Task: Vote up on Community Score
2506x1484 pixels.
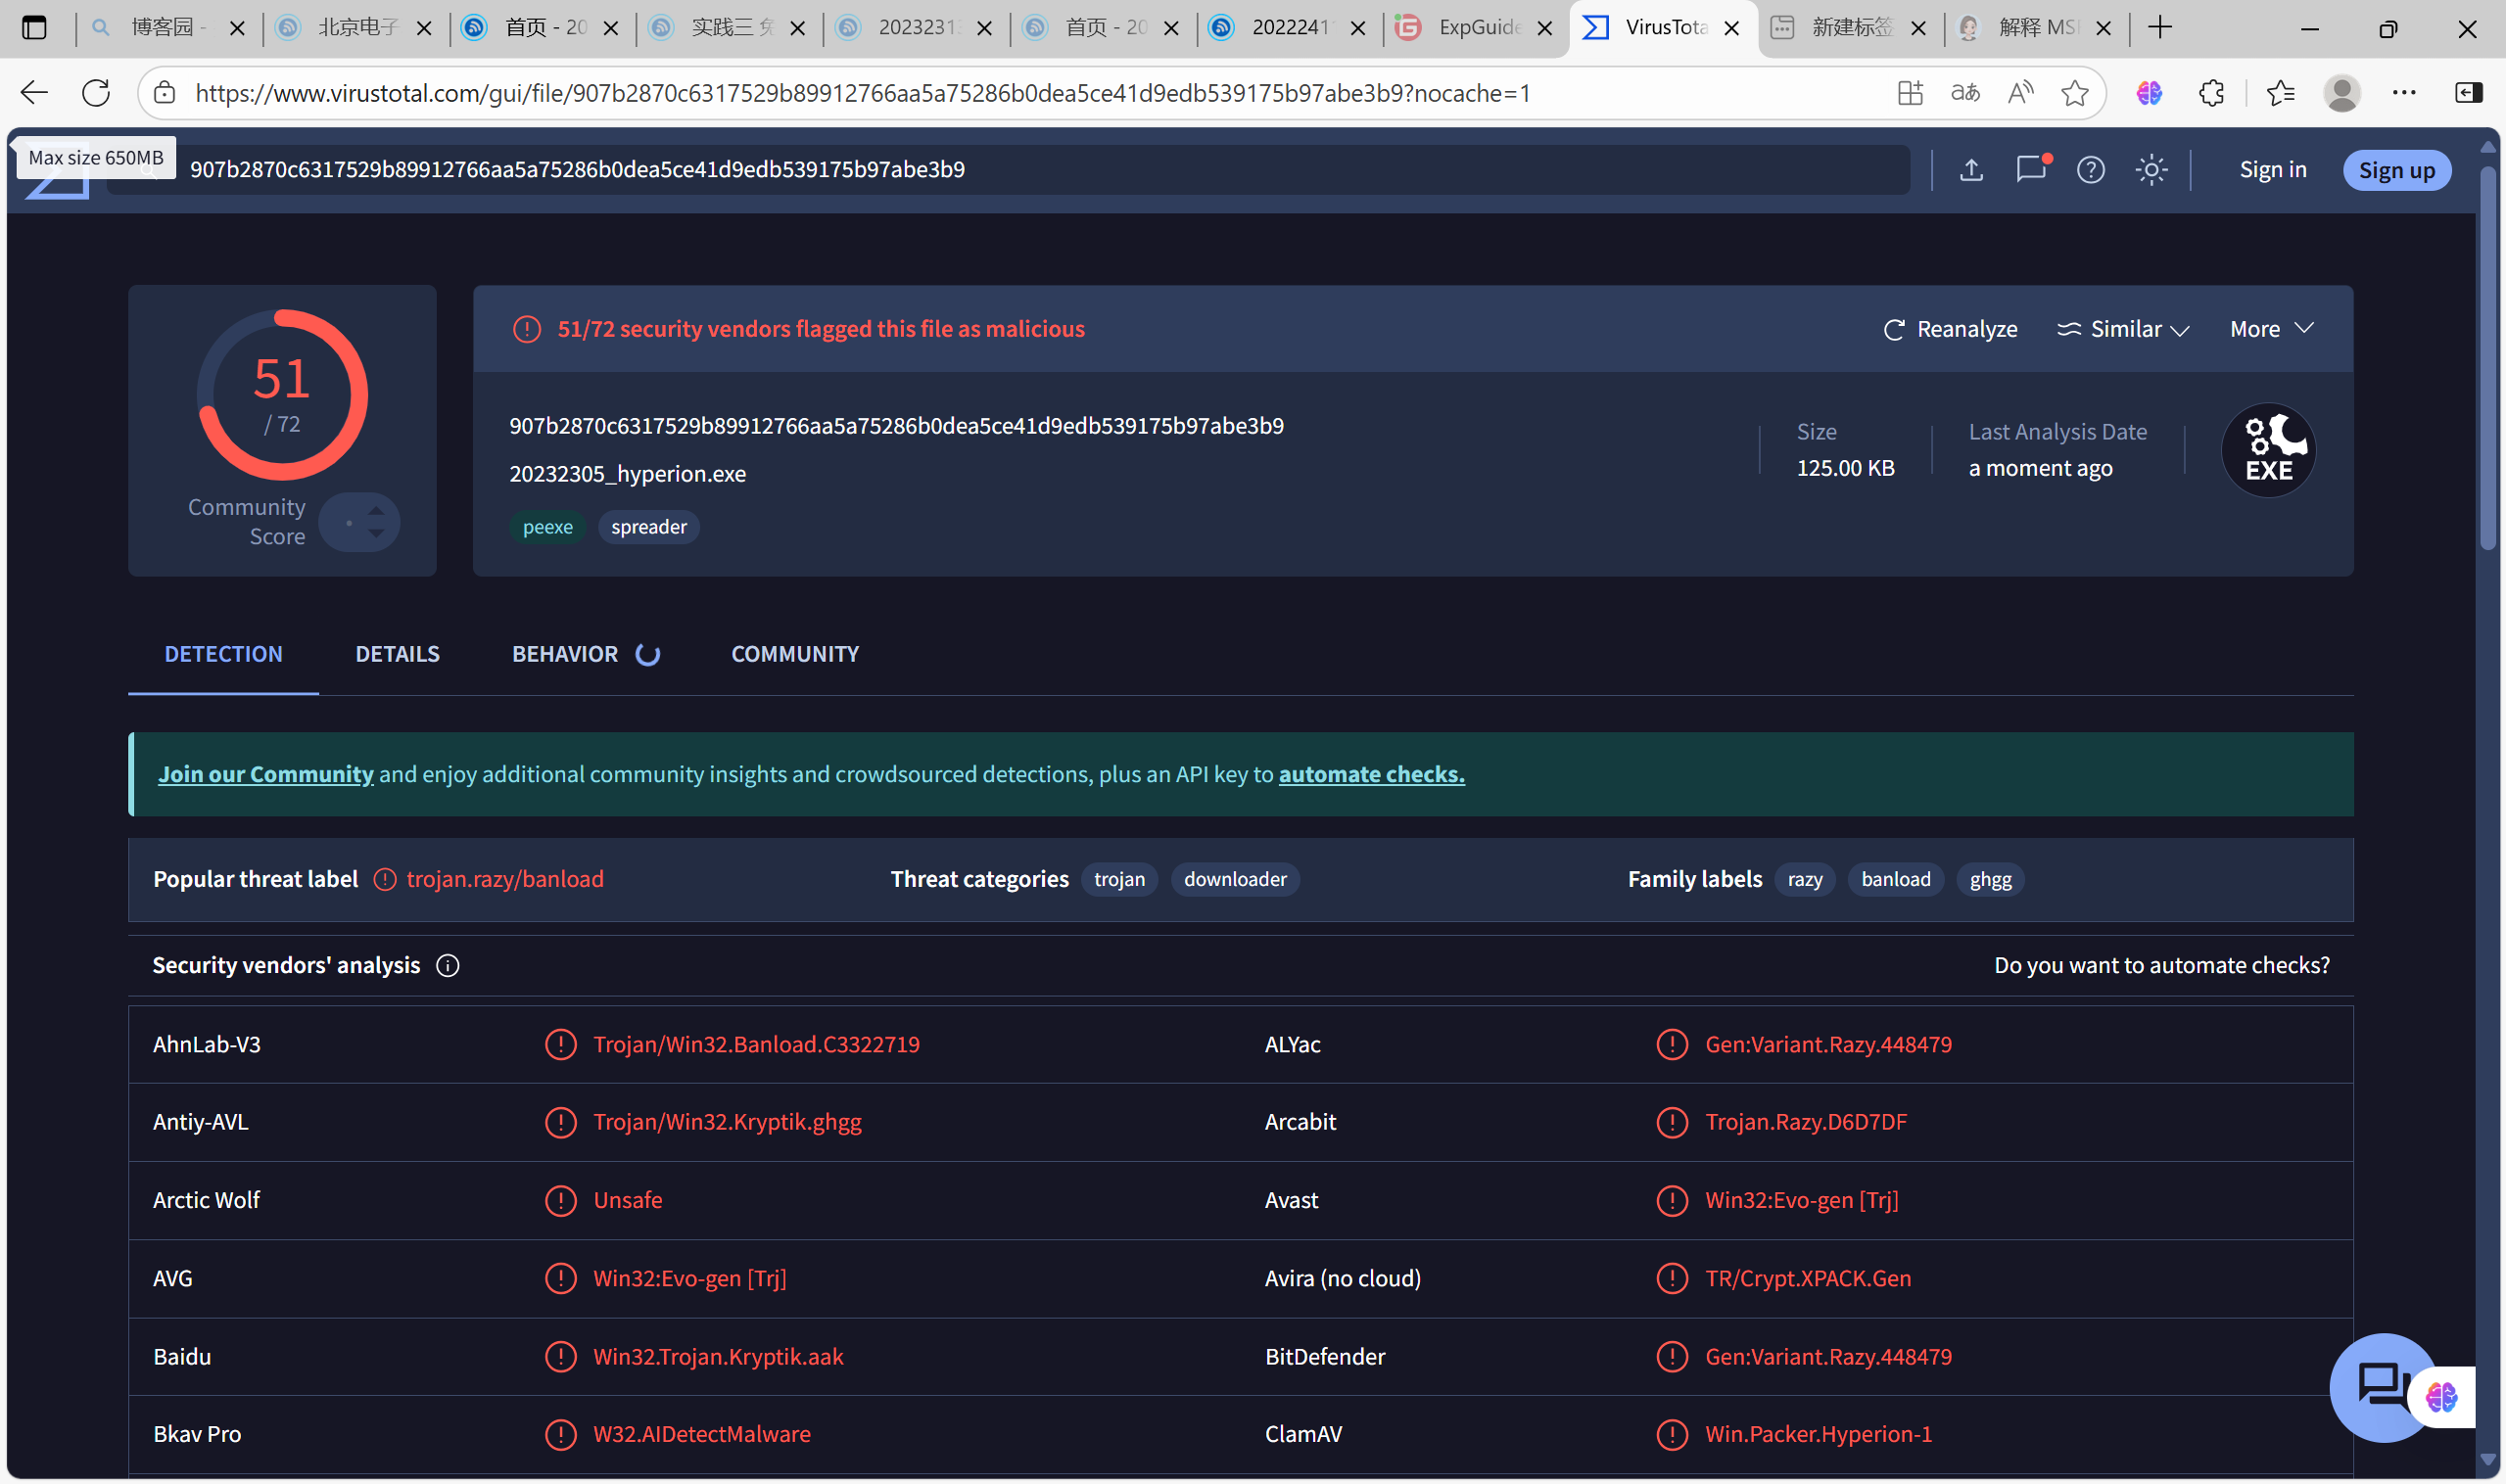Action: tap(376, 510)
